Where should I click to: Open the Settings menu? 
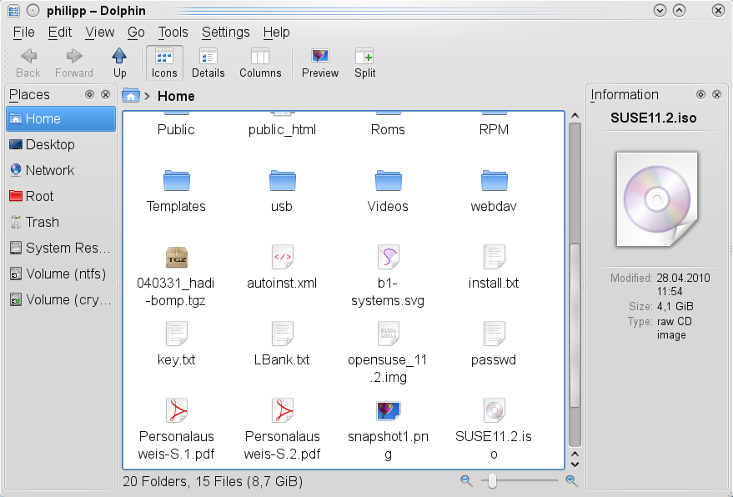point(224,33)
